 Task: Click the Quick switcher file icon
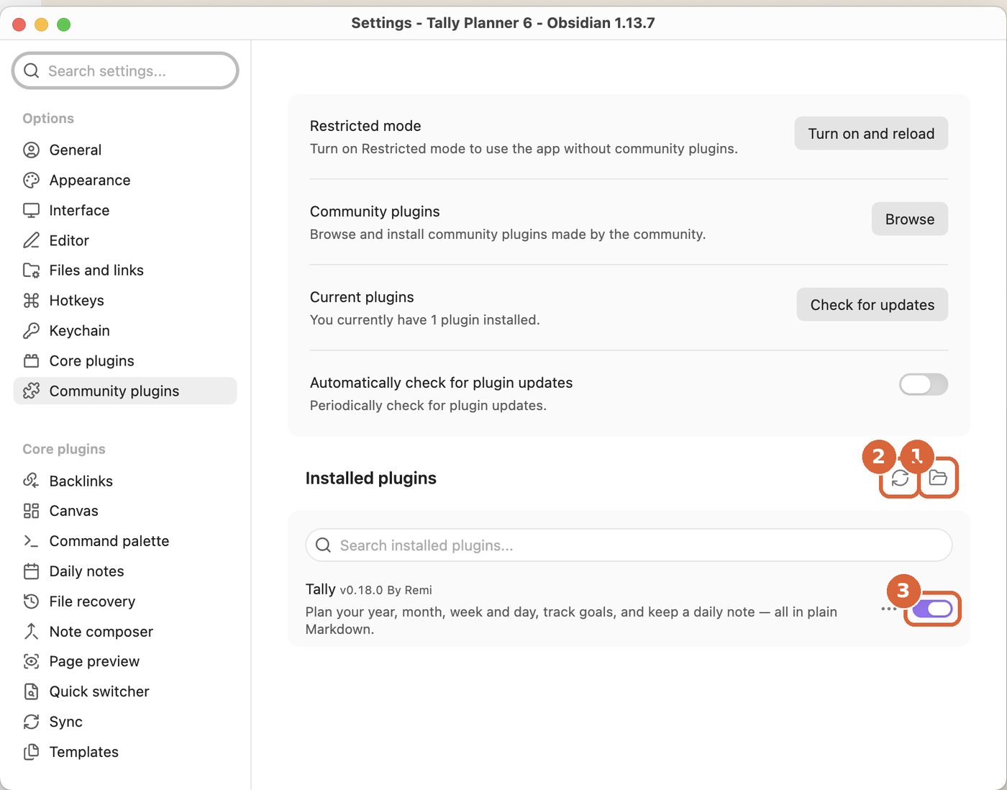point(31,691)
